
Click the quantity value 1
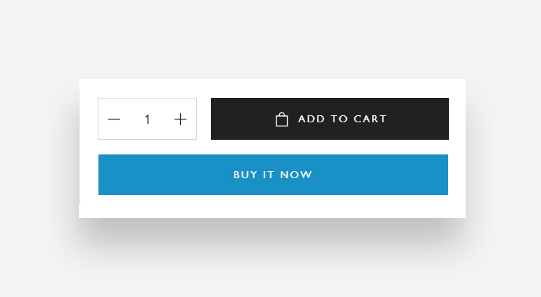click(x=147, y=119)
